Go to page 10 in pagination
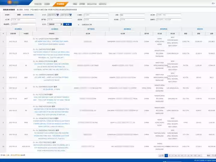This screenshot has width=216, height=162. [x=195, y=155]
